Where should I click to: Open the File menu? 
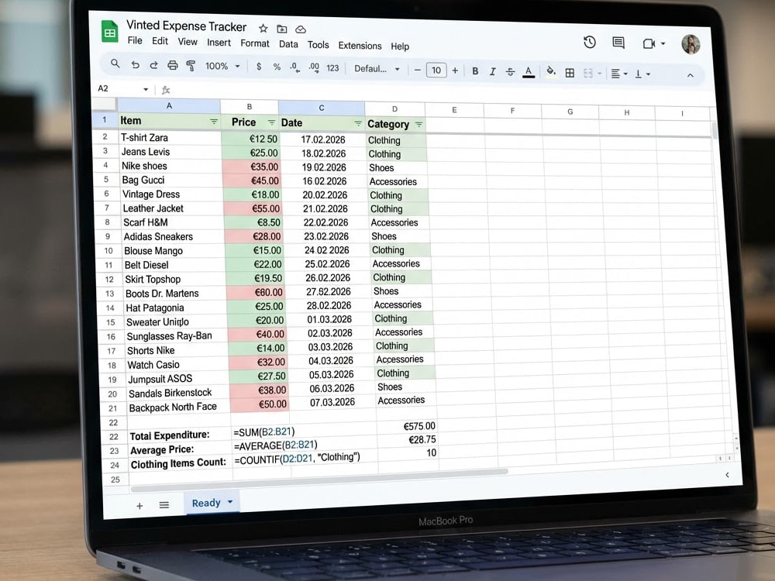[x=134, y=40]
